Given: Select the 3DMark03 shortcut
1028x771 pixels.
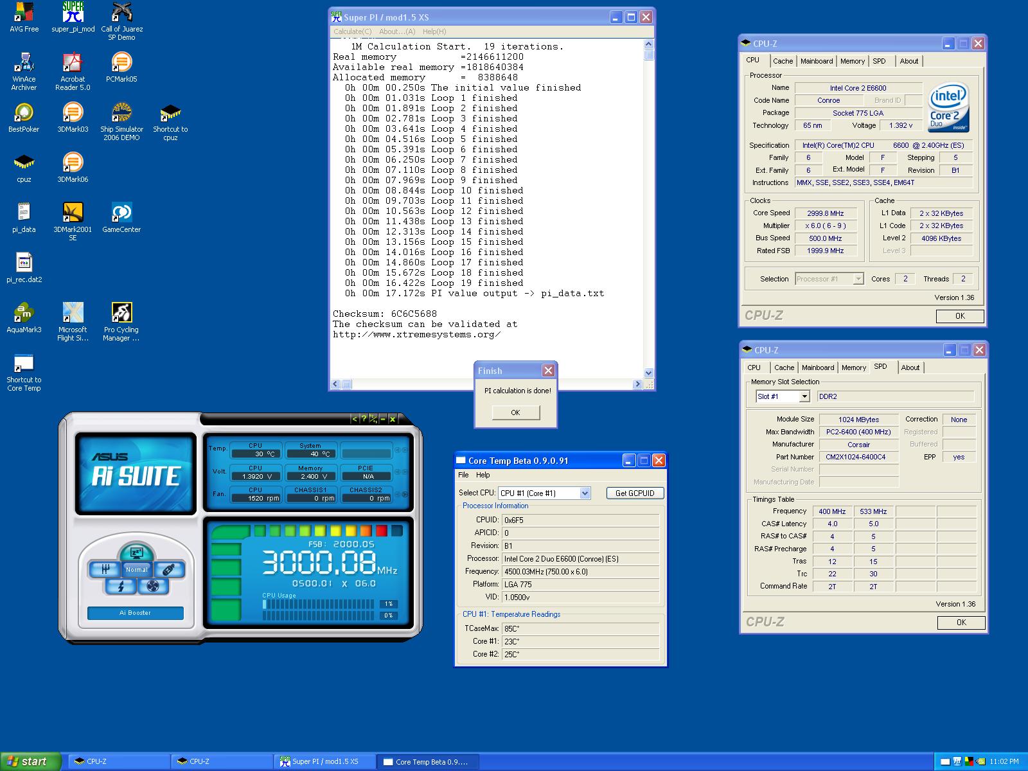Looking at the screenshot, I should coord(73,118).
